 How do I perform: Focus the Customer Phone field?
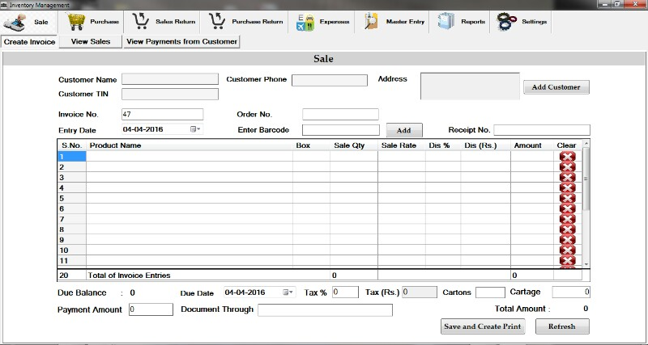point(330,80)
